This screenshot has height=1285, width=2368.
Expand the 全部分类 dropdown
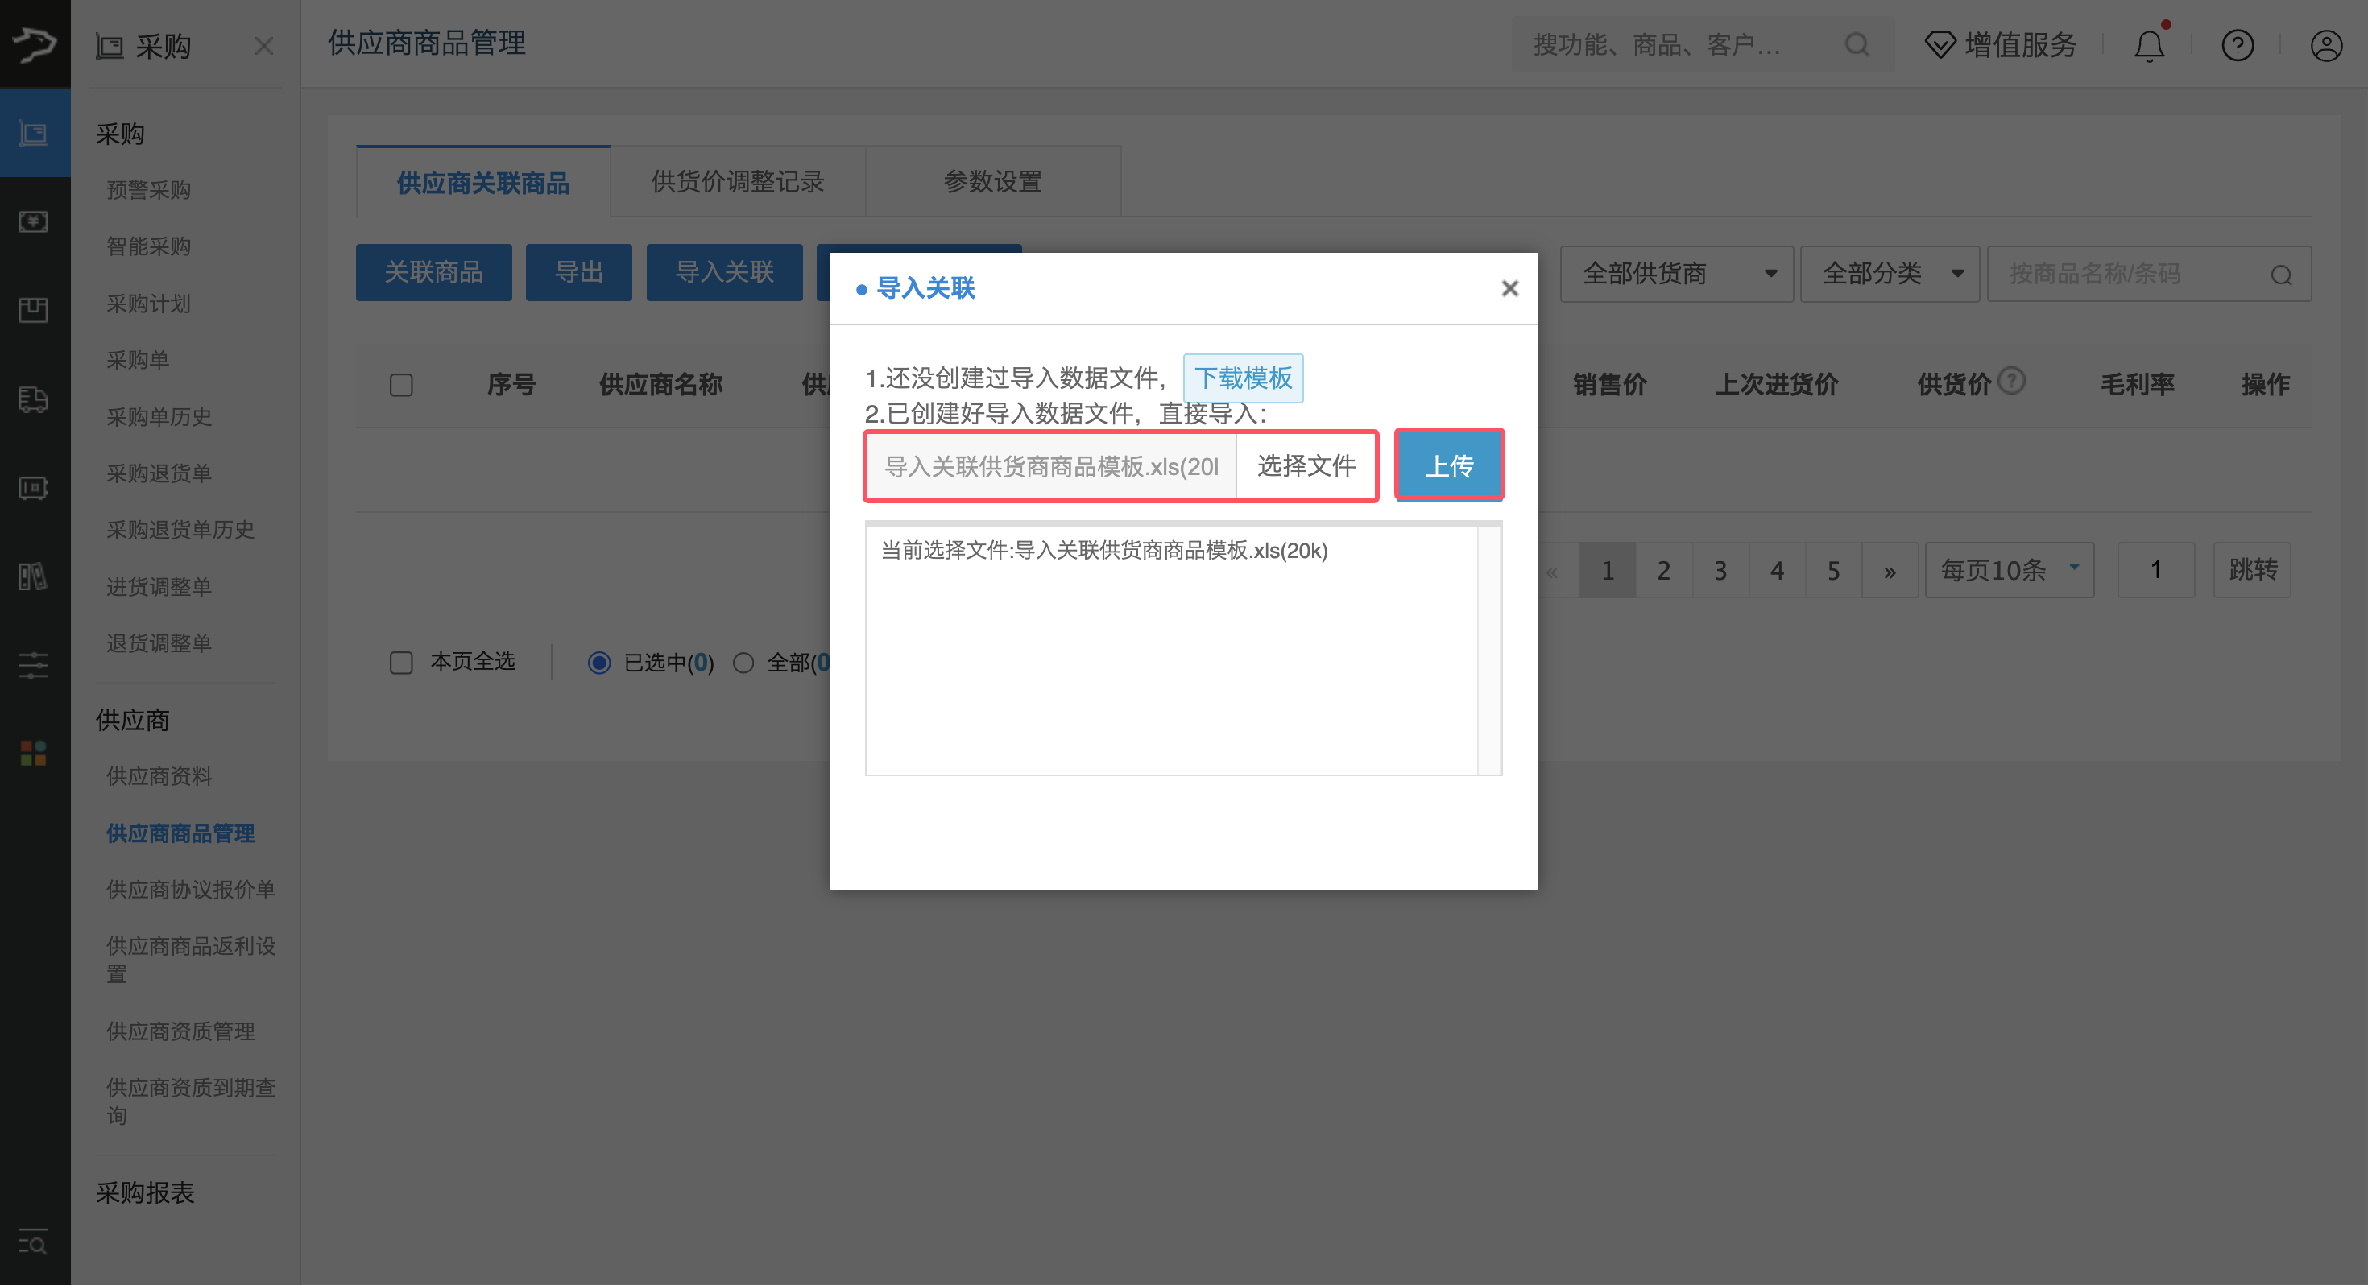coord(1890,273)
